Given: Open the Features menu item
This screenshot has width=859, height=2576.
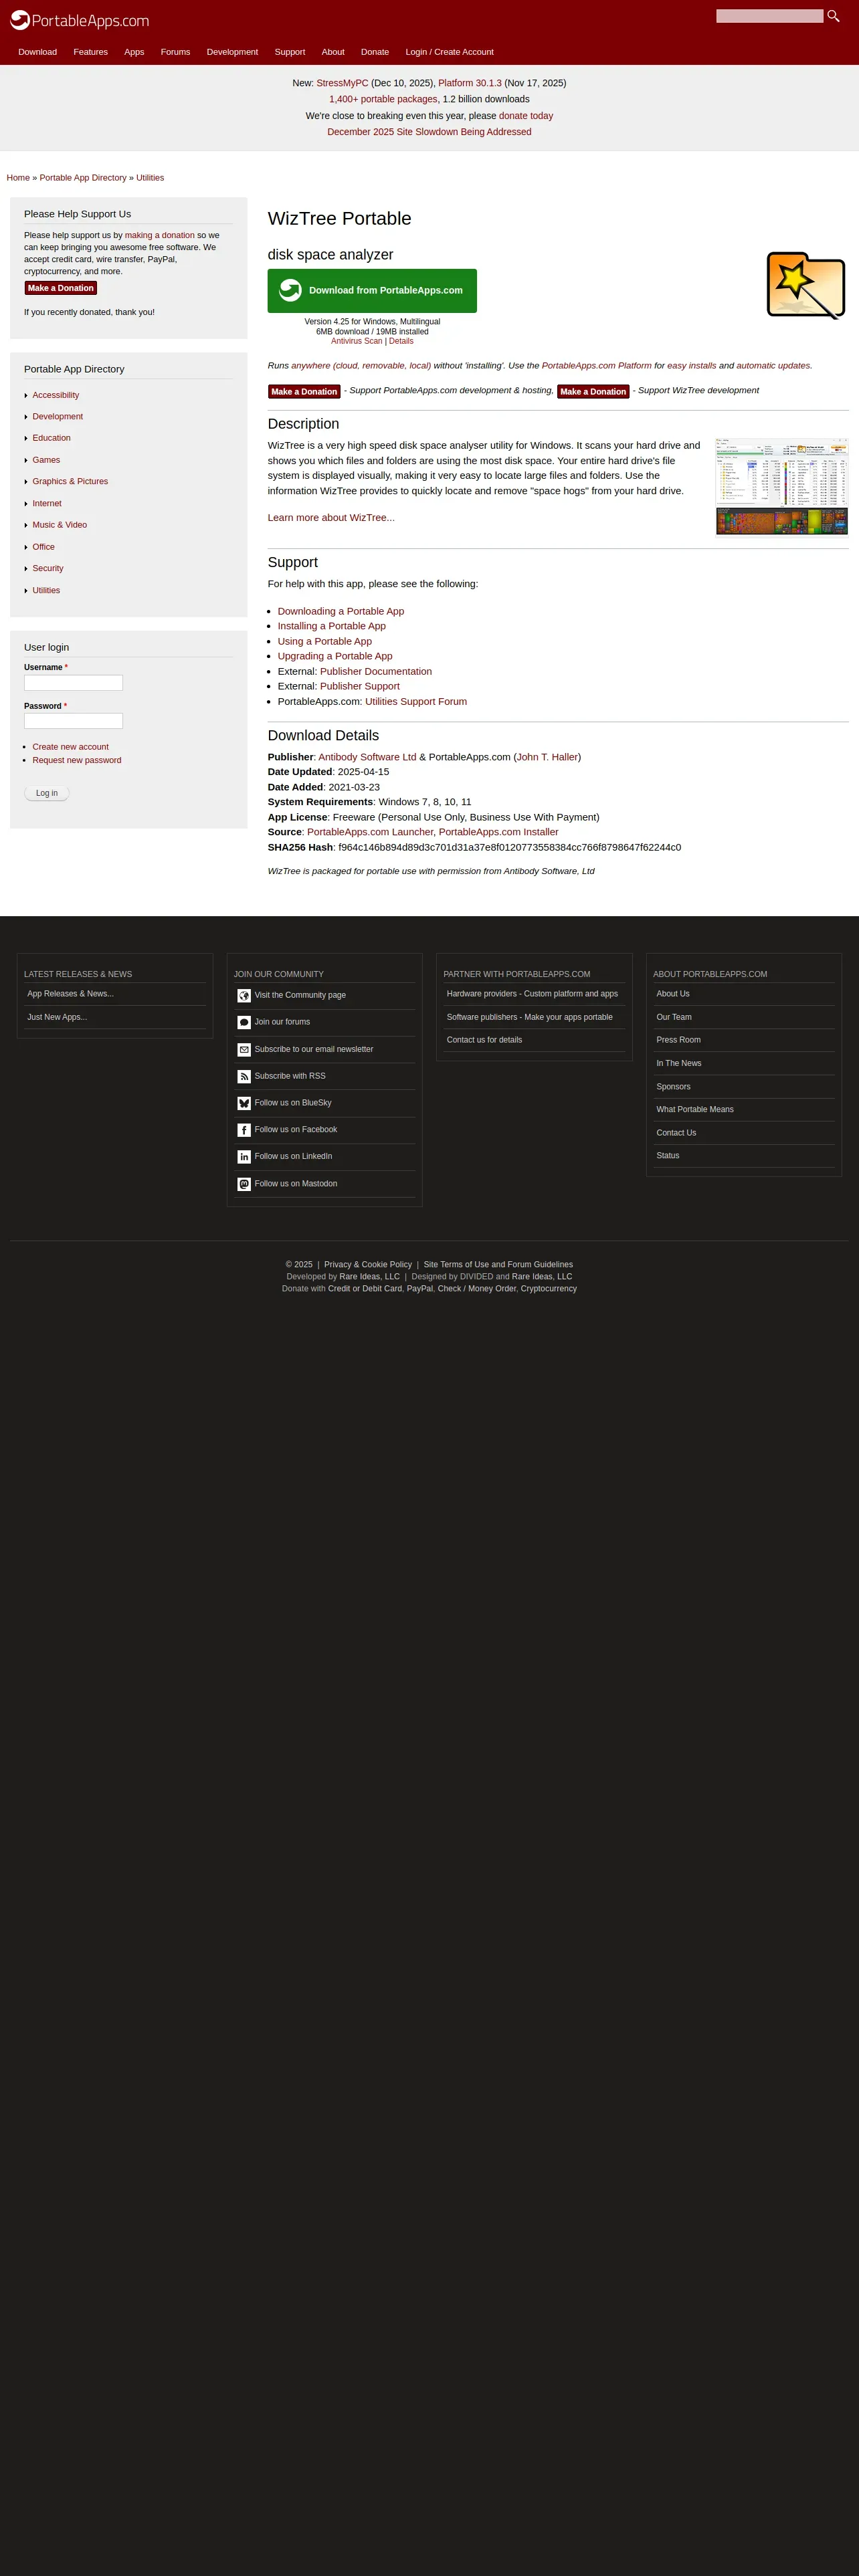Looking at the screenshot, I should click(x=91, y=52).
